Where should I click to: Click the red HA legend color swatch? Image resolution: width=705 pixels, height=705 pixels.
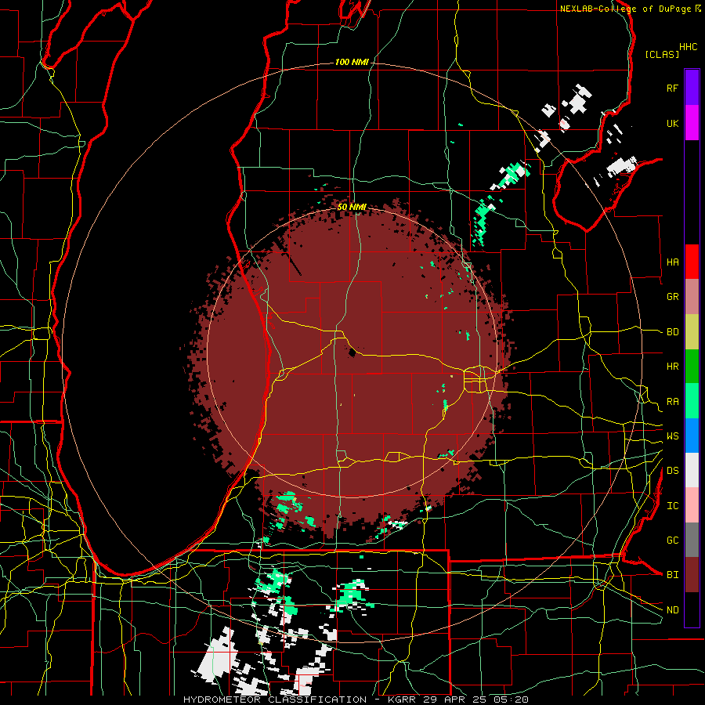(692, 262)
